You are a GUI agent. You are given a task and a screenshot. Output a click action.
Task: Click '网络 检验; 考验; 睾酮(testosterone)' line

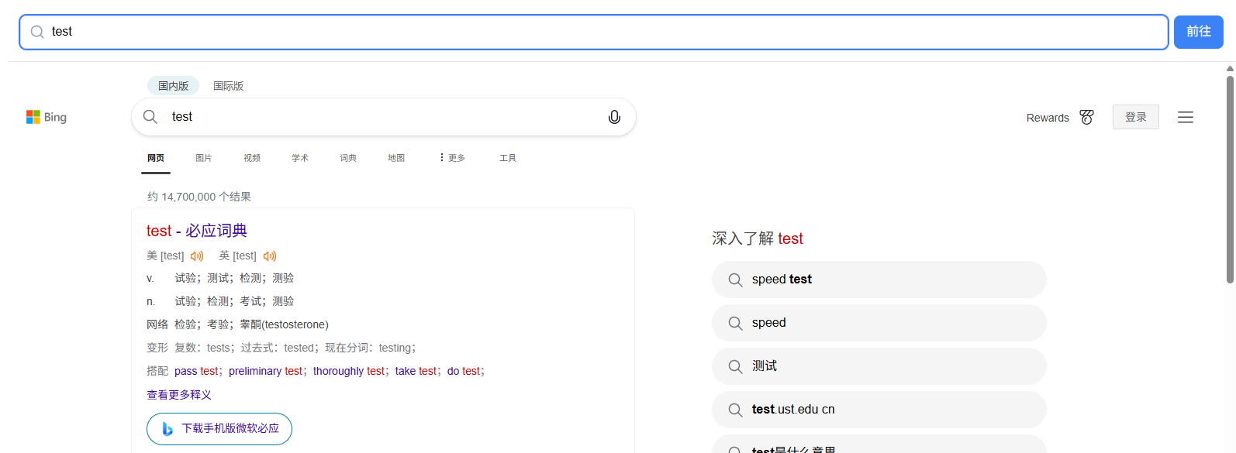[237, 324]
